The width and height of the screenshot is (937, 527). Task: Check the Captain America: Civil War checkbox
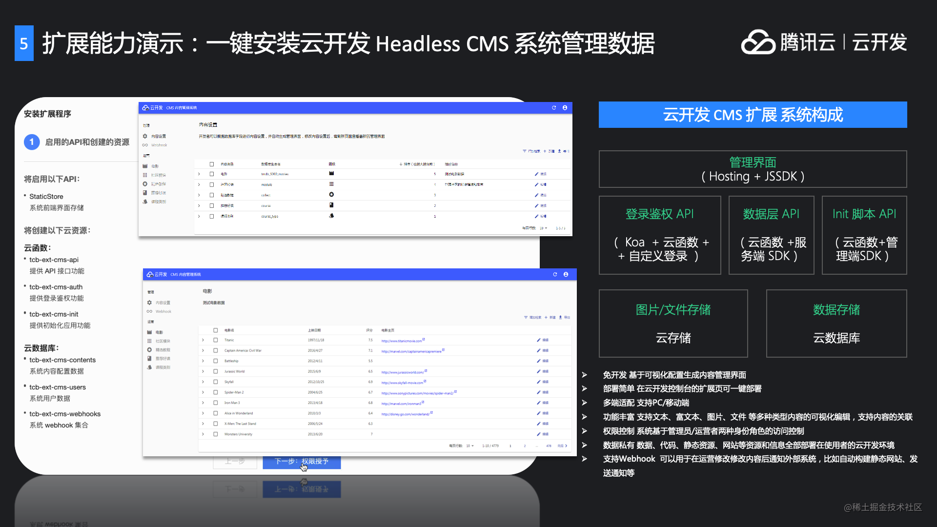click(x=216, y=351)
